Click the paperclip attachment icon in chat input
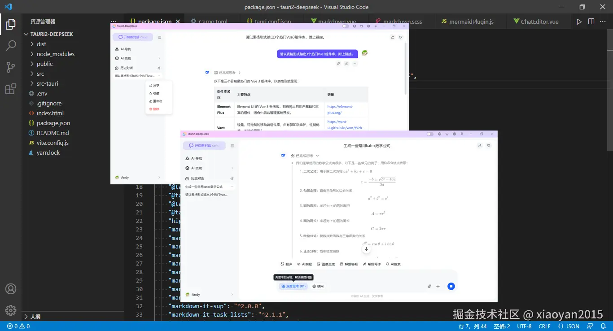 429,286
